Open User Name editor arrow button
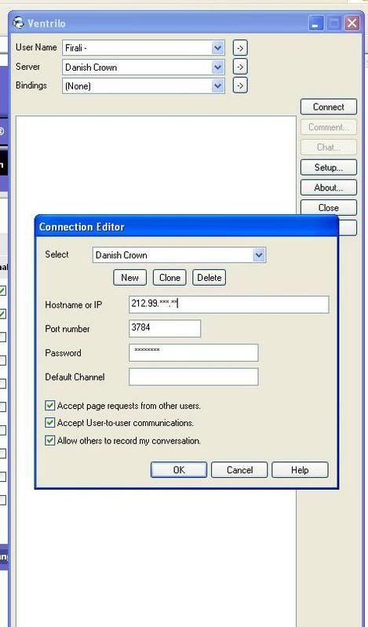This screenshot has height=627, width=368. pyautogui.click(x=240, y=48)
